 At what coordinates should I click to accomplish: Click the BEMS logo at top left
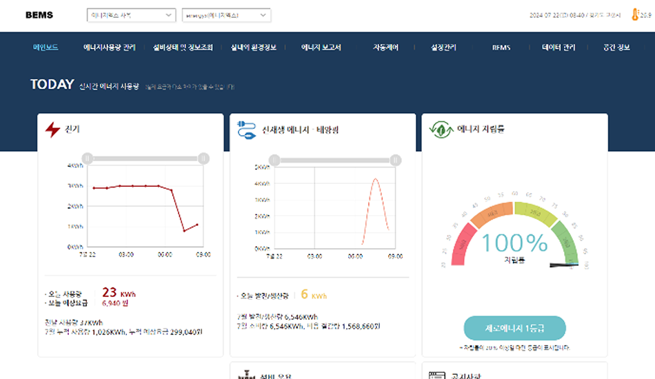click(x=39, y=15)
